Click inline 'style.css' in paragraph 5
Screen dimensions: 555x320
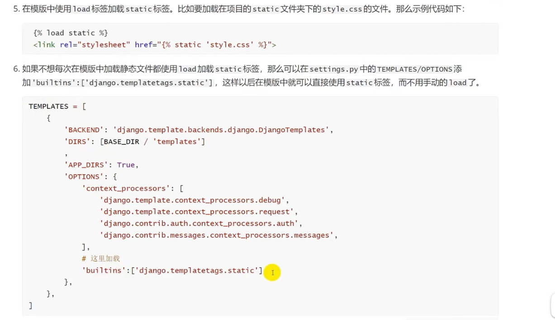click(x=342, y=9)
